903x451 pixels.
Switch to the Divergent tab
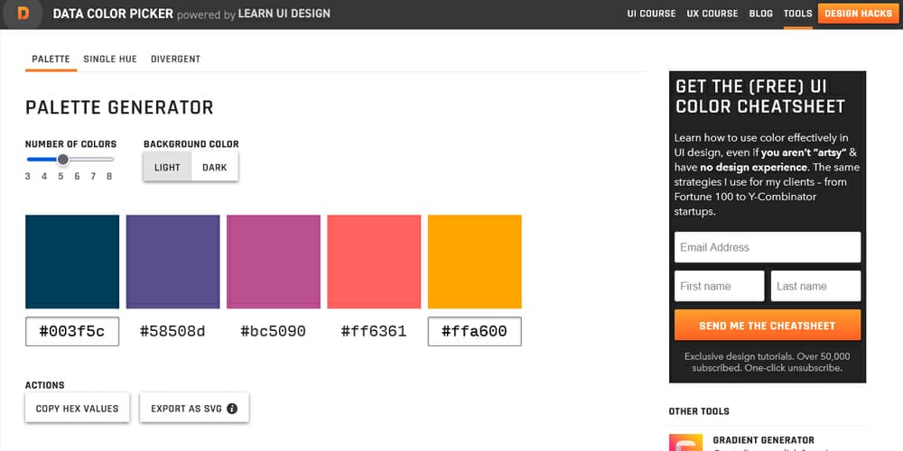(176, 60)
